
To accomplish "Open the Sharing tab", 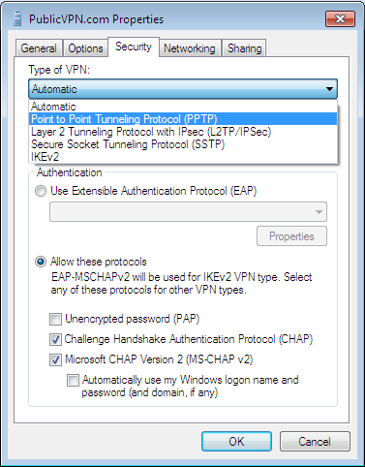I will [x=244, y=48].
